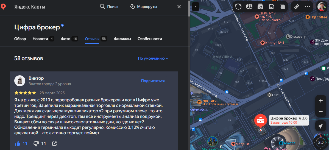This screenshot has width=329, height=150.
Task: Collapse the side panel with the arrow button
Action: pos(196,7)
